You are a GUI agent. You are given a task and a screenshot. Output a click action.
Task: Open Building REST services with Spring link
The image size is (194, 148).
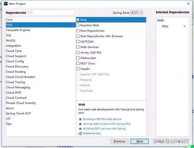(104, 129)
